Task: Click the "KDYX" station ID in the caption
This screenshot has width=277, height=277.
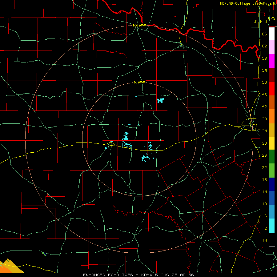Action: 147,275
